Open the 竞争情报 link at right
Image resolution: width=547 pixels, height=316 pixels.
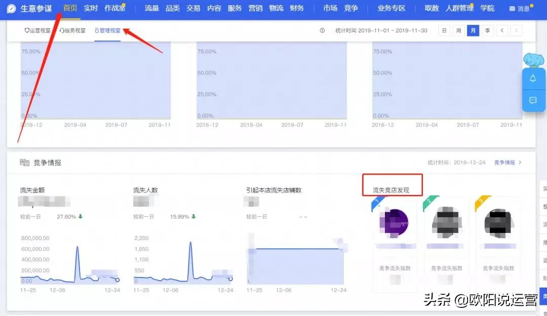(x=504, y=163)
